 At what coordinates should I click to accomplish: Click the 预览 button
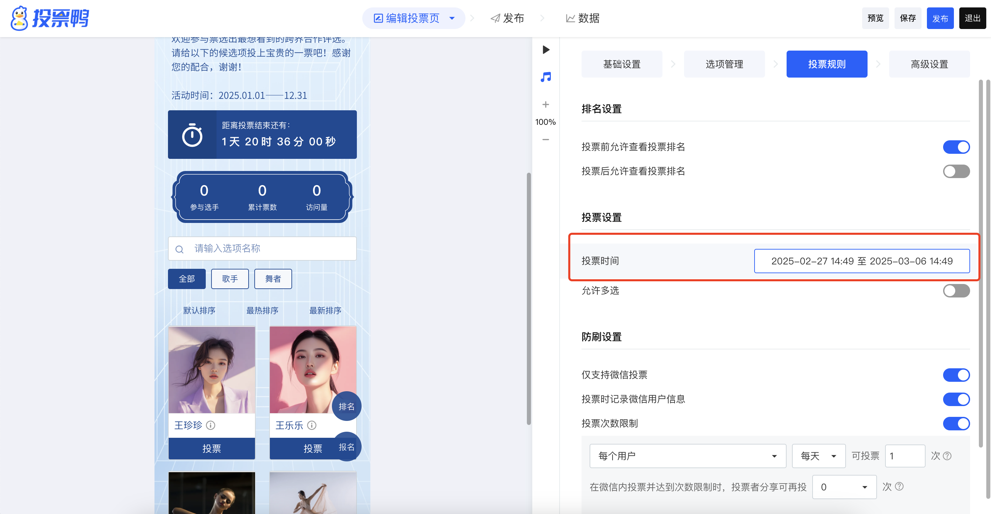(875, 18)
